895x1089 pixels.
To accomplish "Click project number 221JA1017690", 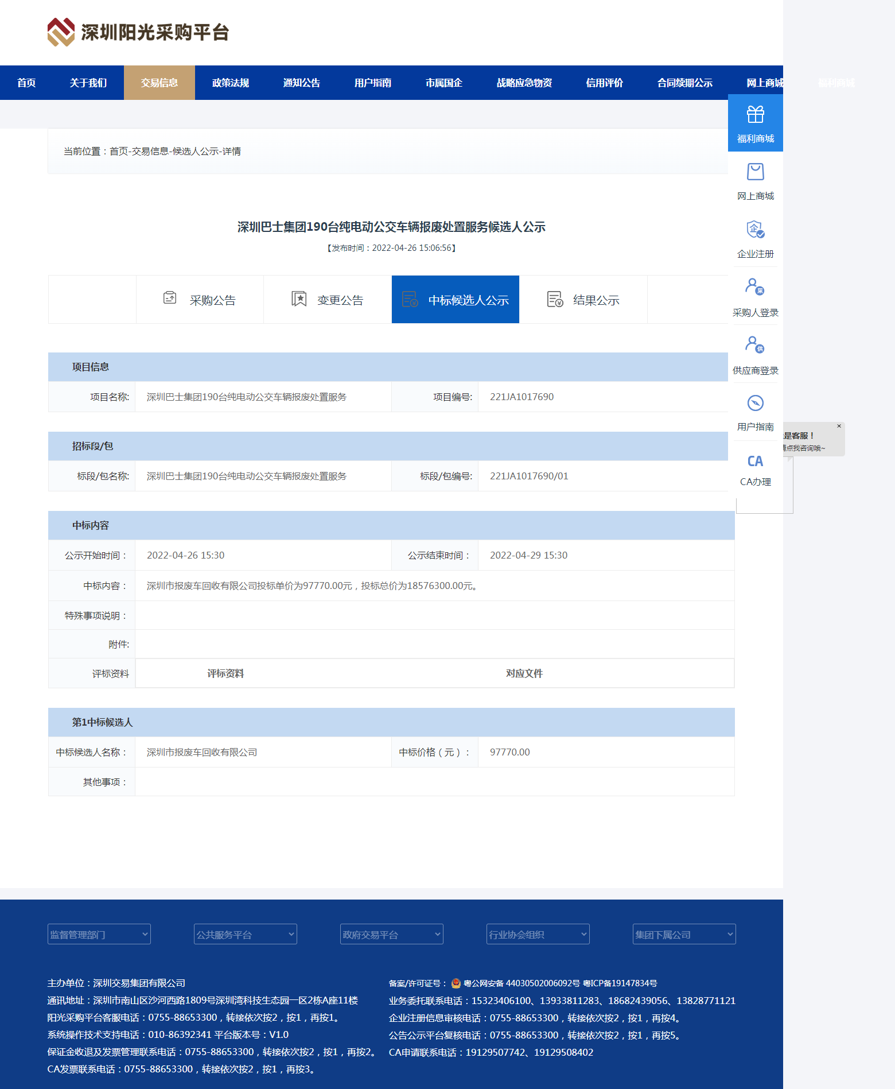I will [x=522, y=397].
